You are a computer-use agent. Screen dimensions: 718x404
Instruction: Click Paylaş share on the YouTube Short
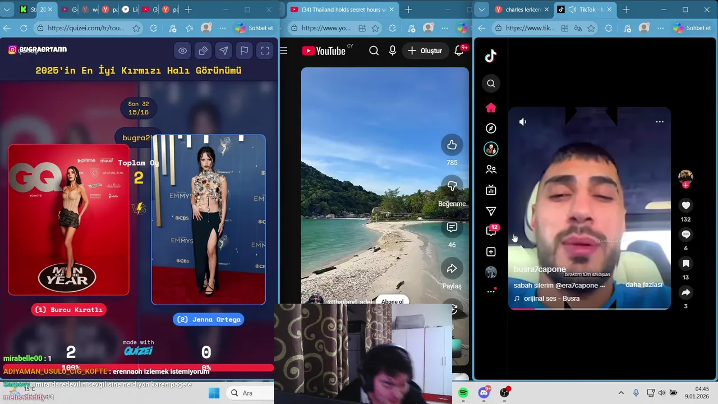tap(452, 269)
